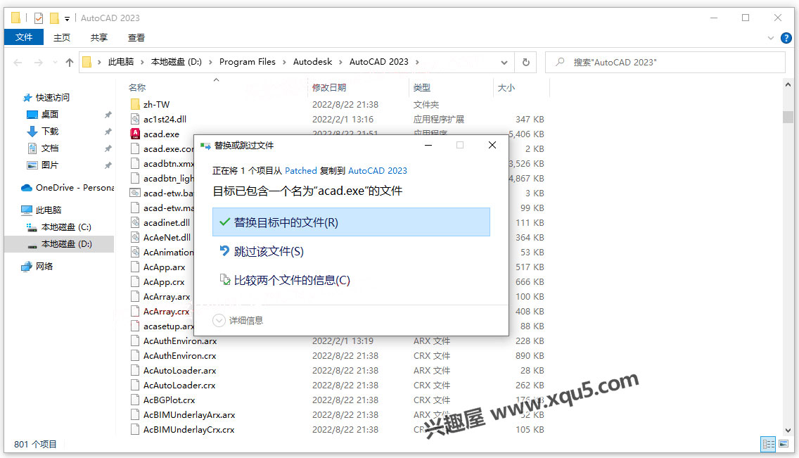Click the up one level arrow

(x=70, y=63)
